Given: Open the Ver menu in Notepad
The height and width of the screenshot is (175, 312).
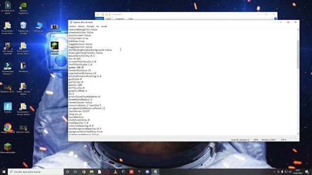Looking at the screenshot, I should coord(97,26).
